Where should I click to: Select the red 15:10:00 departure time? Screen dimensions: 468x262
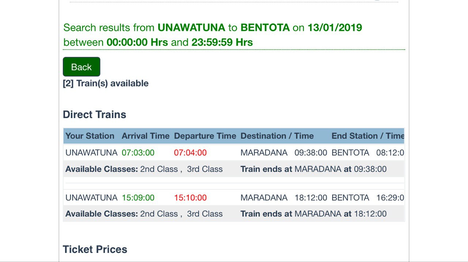point(190,198)
